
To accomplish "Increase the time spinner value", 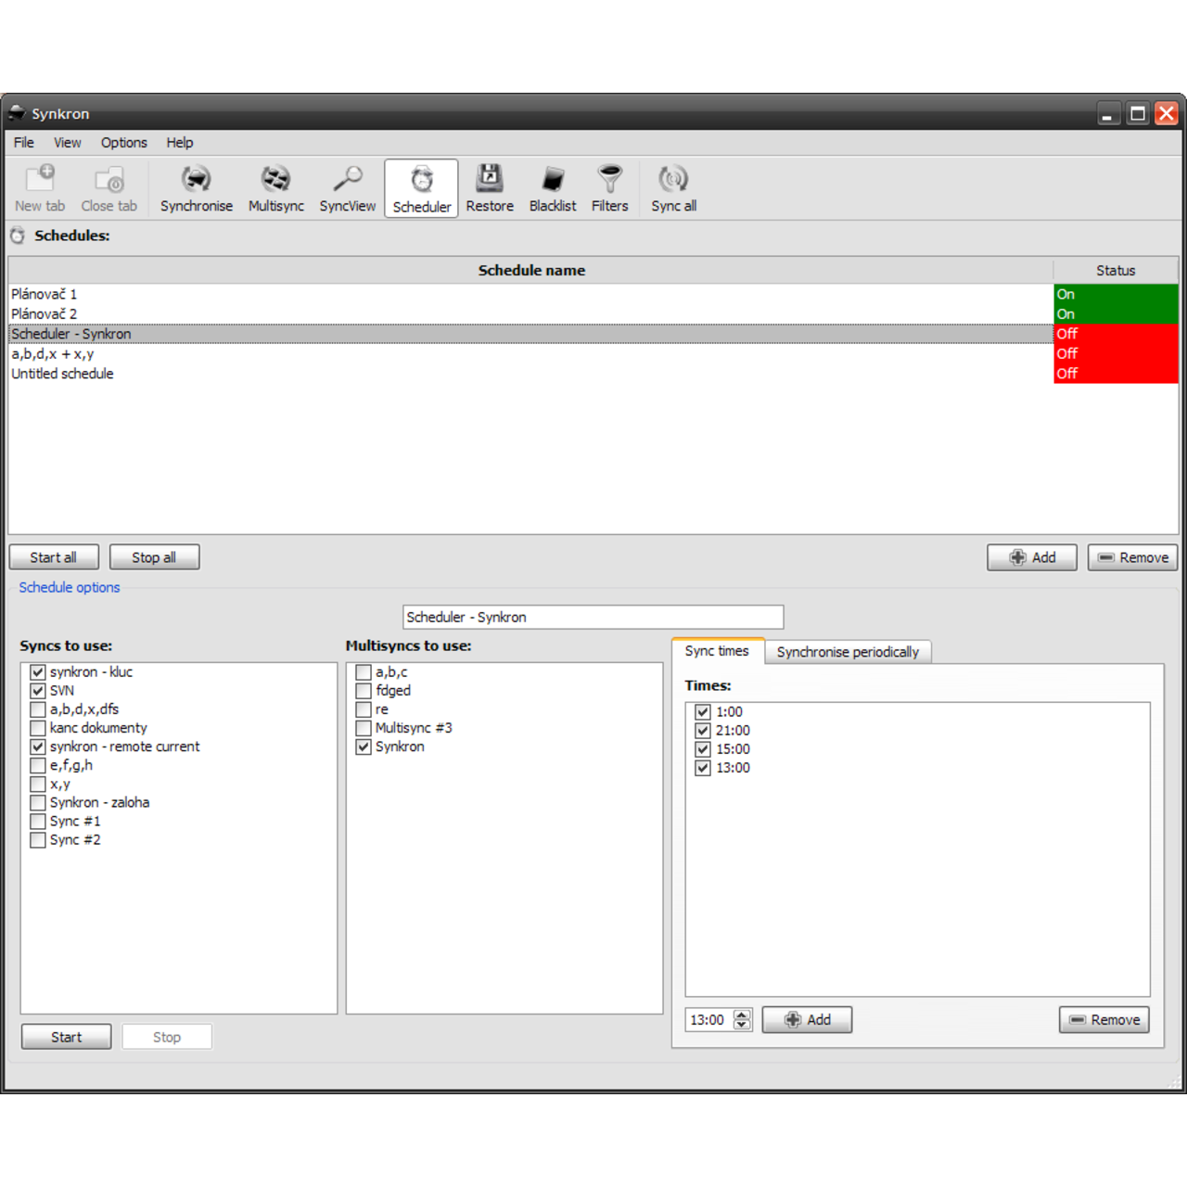I will click(x=742, y=1014).
